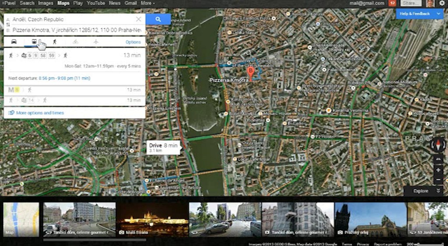Image resolution: width=448 pixels, height=246 pixels.
Task: Open route Options link
Action: (x=133, y=42)
